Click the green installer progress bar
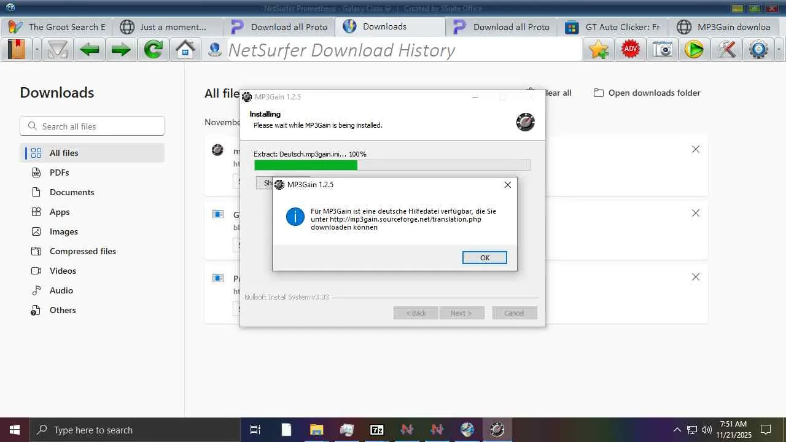786x442 pixels. [392, 165]
